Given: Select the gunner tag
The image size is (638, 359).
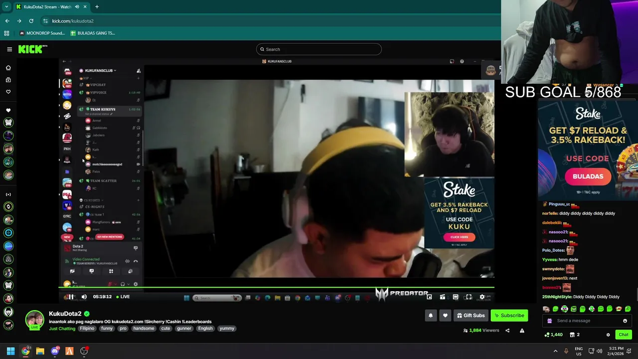Looking at the screenshot, I should [184, 329].
